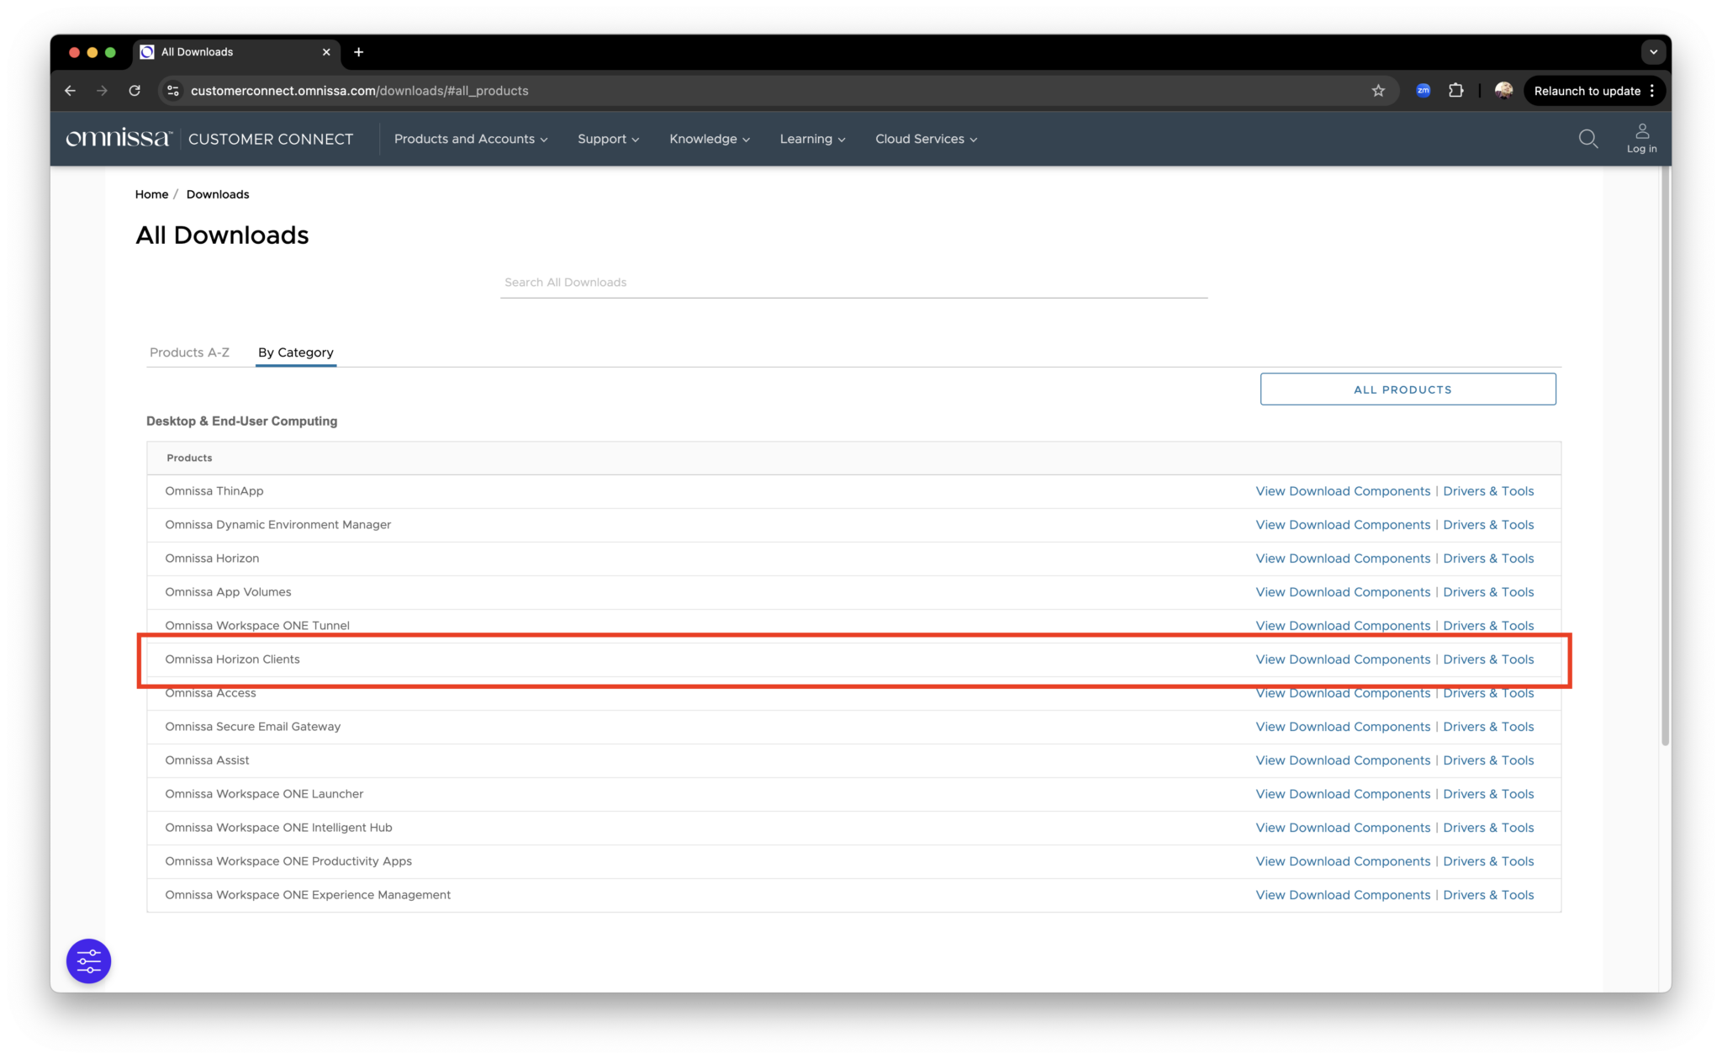Open the browser extensions puzzle icon
Screen dimensions: 1722x1059
(1456, 90)
